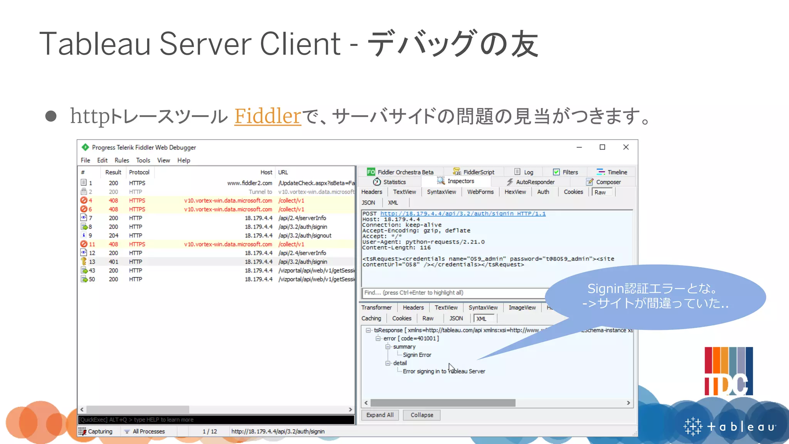Viewport: 789px width, 444px height.
Task: Select session 11 blocked error icon
Action: [84, 244]
